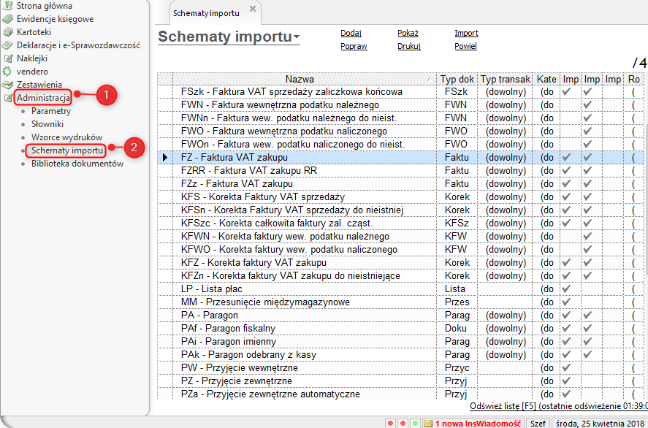This screenshot has width=648, height=428.
Task: Toggle second Imp checkbox for FWN row
Action: click(x=588, y=105)
